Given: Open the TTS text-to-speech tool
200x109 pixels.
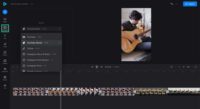Looking at the screenshot, I should 5,86.
